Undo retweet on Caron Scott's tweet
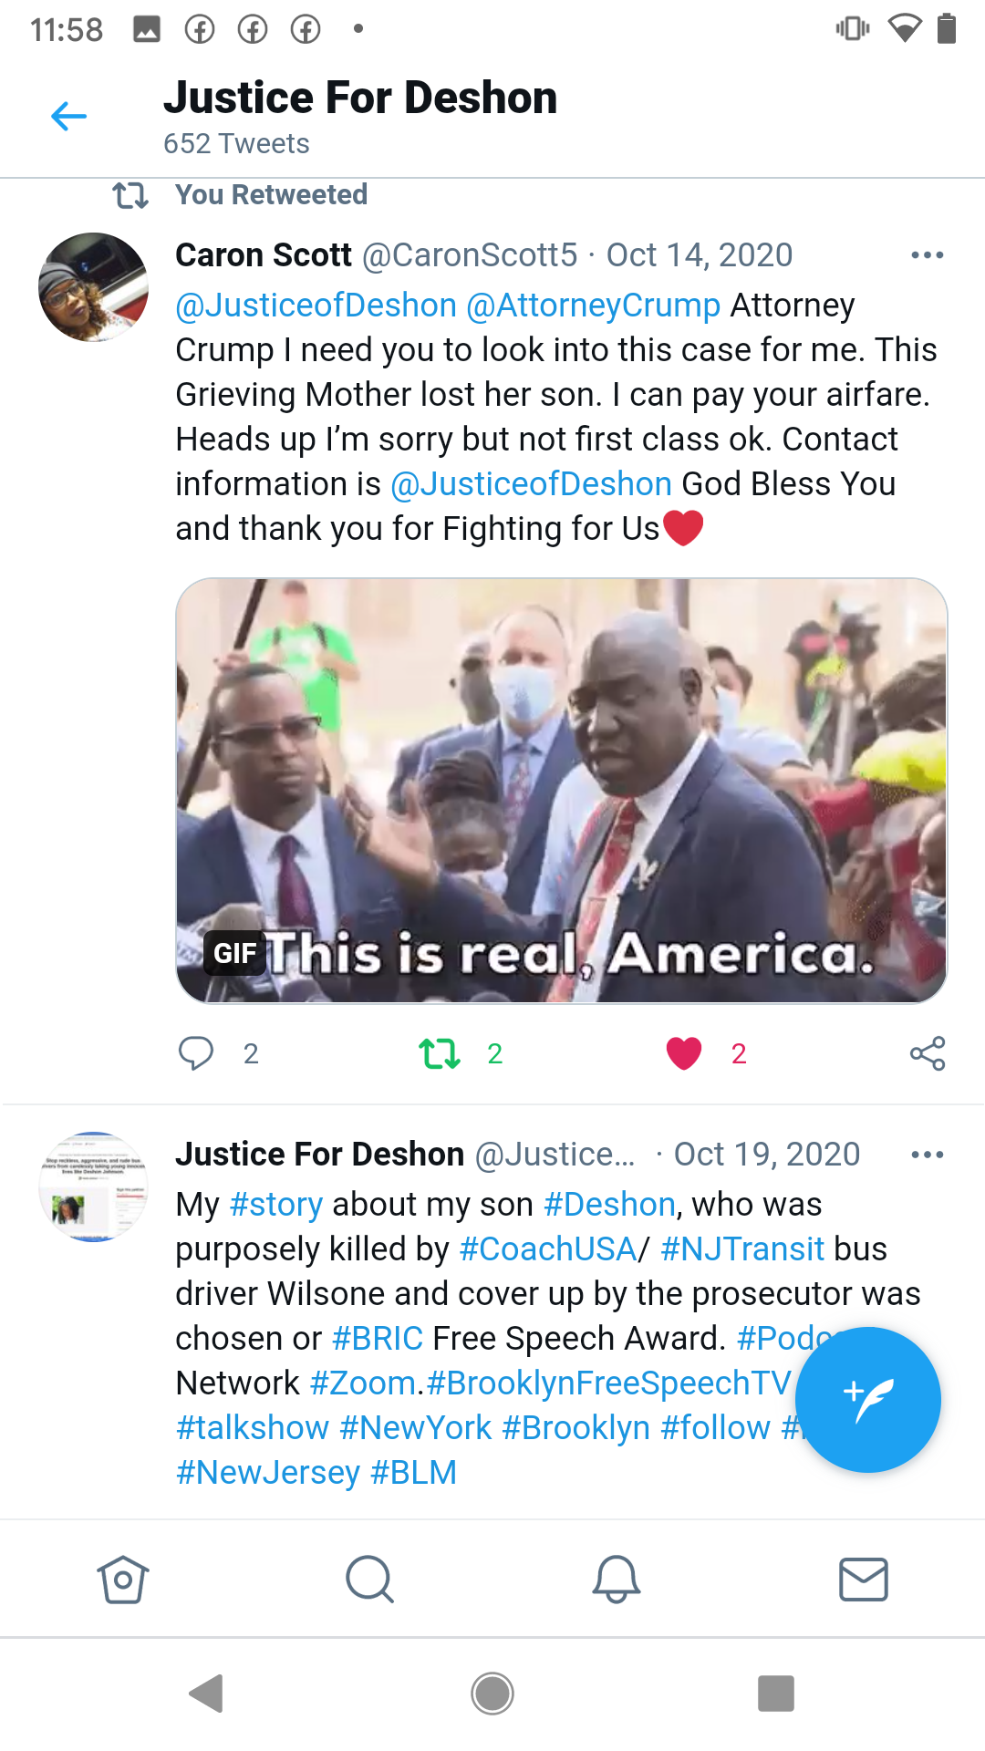985x1751 pixels. pos(439,1053)
